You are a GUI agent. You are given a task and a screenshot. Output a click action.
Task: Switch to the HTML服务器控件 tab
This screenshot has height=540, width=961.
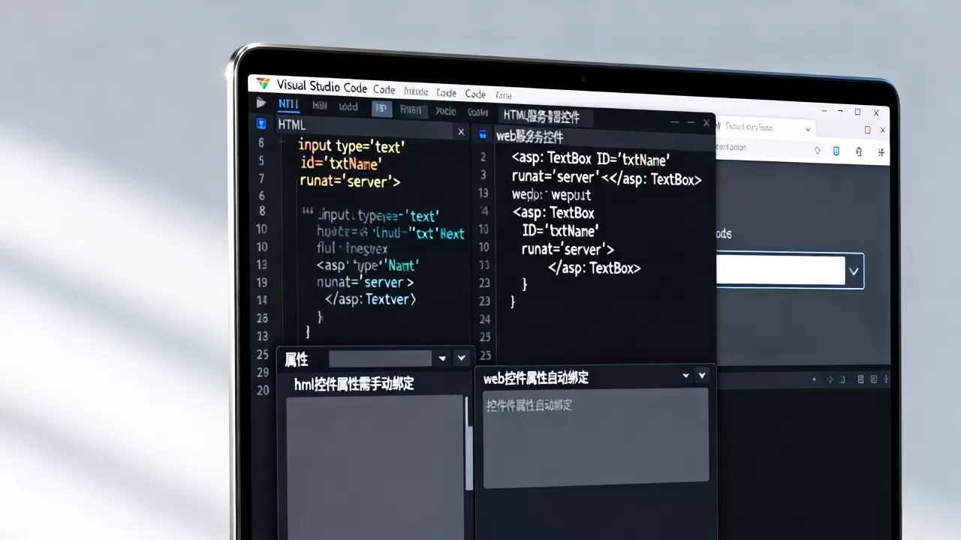[547, 116]
